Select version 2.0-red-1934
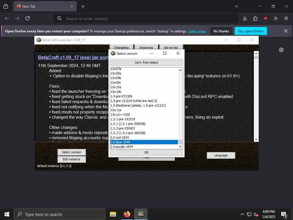This screenshot has width=293, height=220. (x=144, y=137)
